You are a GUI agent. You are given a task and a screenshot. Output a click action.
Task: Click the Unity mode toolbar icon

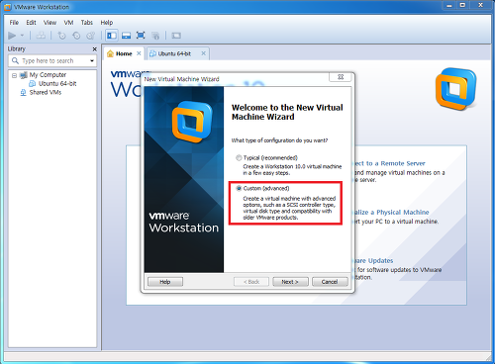155,36
